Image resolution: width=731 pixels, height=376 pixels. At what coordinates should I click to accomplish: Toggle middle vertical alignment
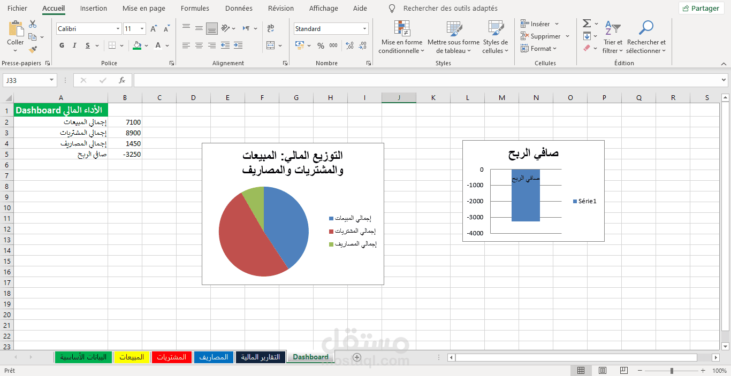[199, 28]
